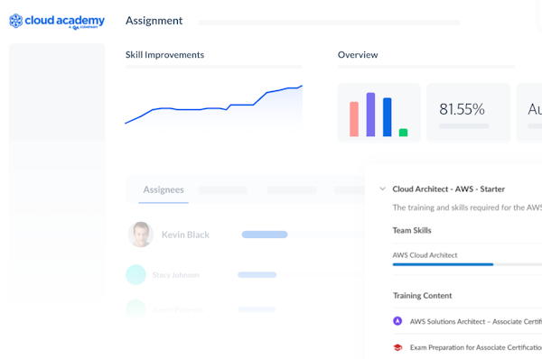
Task: Open Exam Preparation for Associate Certification item
Action: tap(476, 347)
